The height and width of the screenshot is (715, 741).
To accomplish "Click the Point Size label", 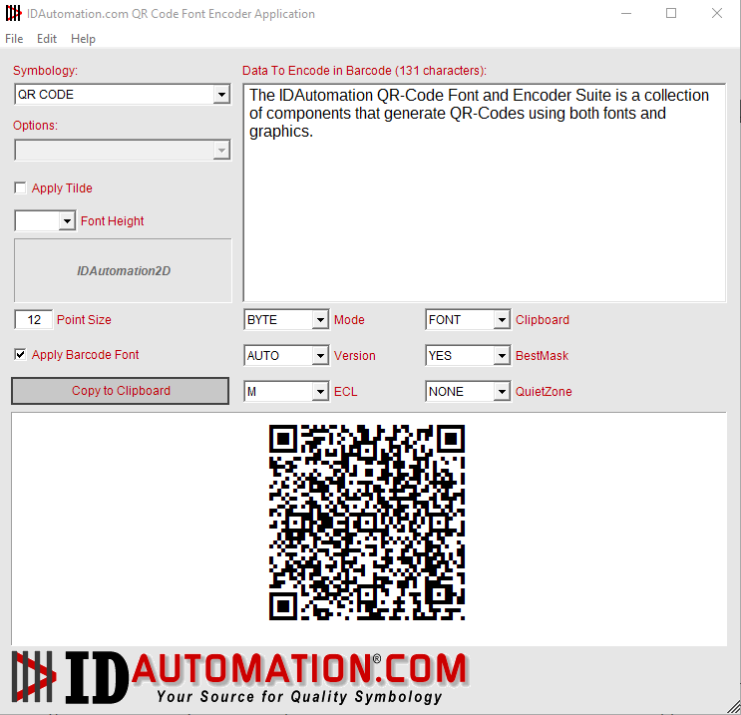I will click(84, 319).
